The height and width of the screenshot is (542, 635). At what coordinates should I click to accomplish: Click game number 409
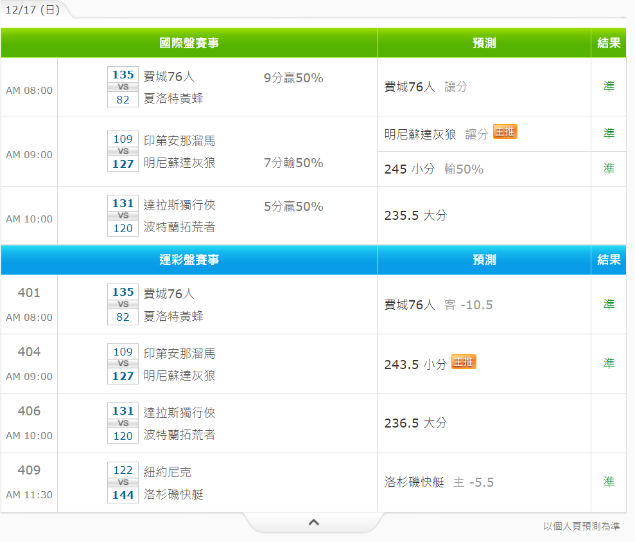pyautogui.click(x=29, y=470)
